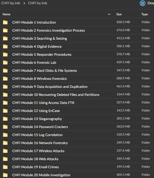
Task: Select 'CHFI Module 17 Wireless Attacks' name
Action: (x=38, y=151)
